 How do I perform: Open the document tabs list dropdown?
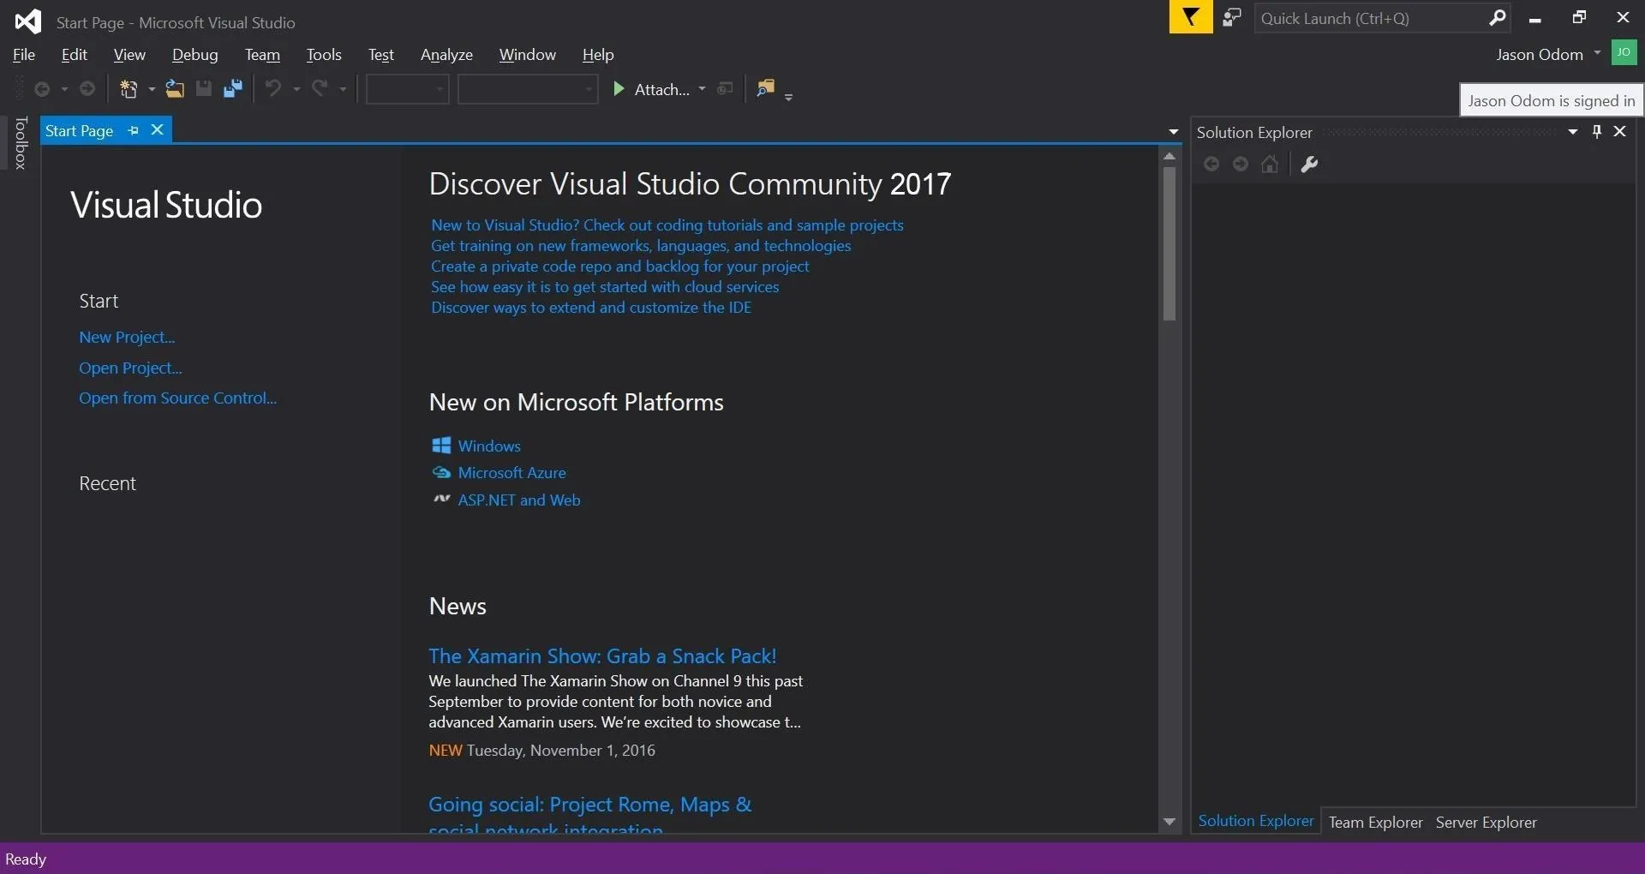[1174, 132]
